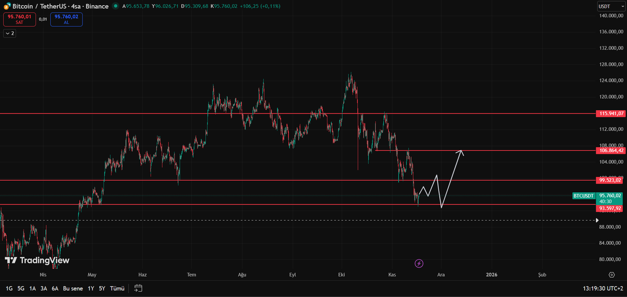Click the high value Y96.026,71

[x=164, y=6]
